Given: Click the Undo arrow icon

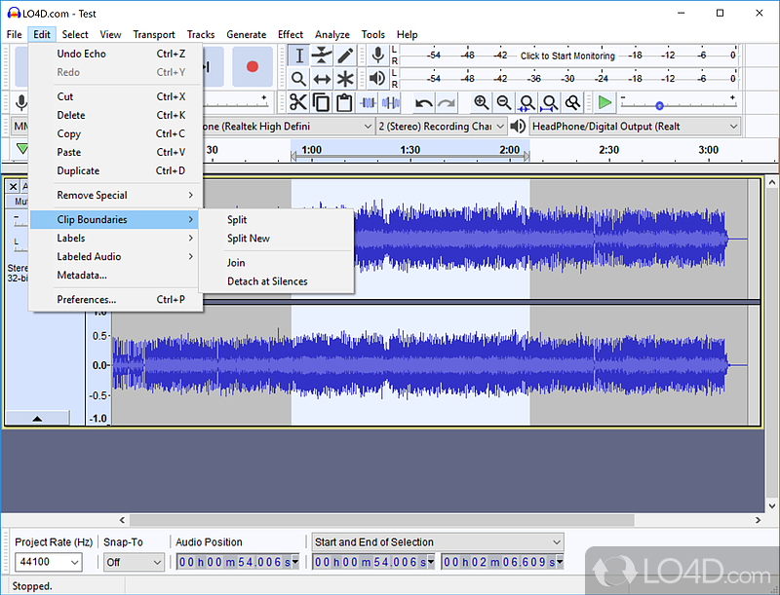Looking at the screenshot, I should tap(423, 103).
